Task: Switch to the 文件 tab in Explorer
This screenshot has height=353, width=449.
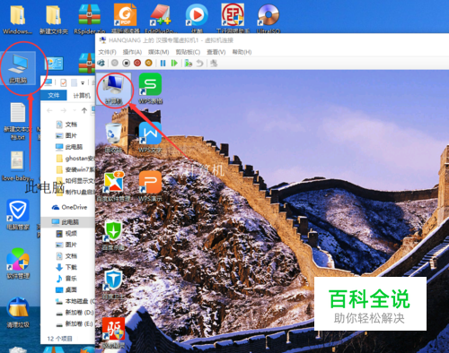Action: coord(54,95)
